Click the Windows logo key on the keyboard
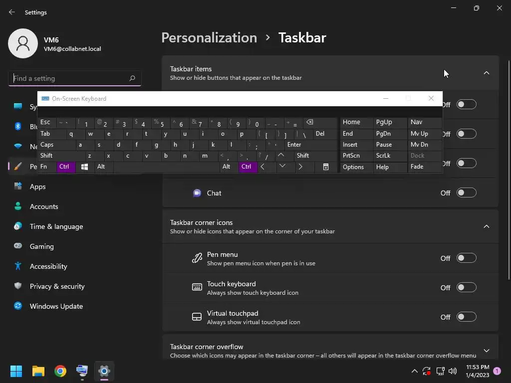 coord(84,167)
